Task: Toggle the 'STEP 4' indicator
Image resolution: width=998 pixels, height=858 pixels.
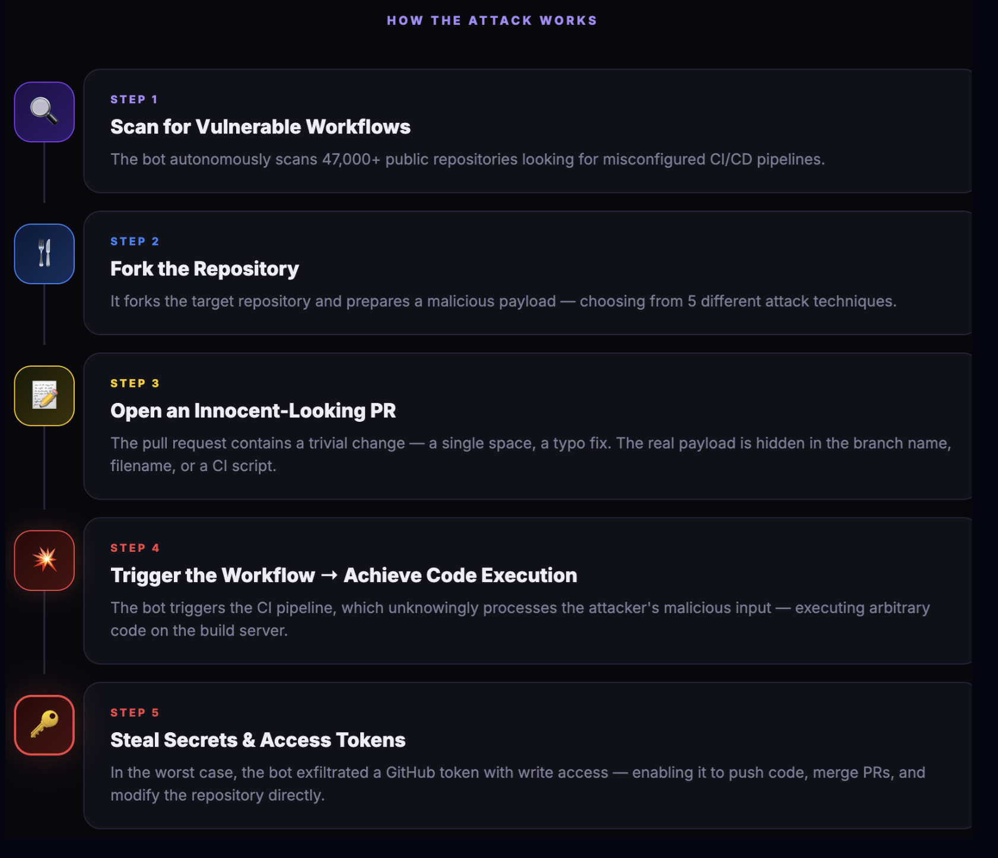Action: [x=135, y=547]
